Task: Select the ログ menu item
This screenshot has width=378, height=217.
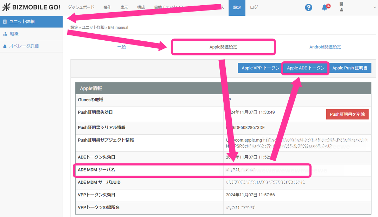Action: coord(254,7)
